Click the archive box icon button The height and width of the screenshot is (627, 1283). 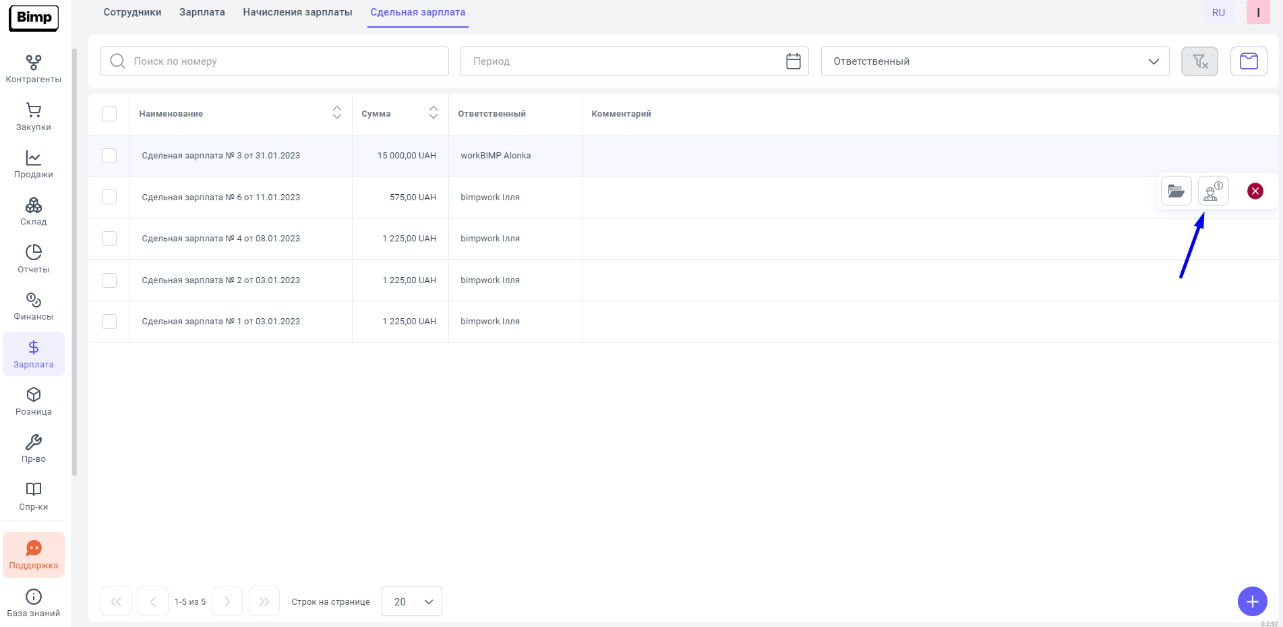(x=1249, y=61)
